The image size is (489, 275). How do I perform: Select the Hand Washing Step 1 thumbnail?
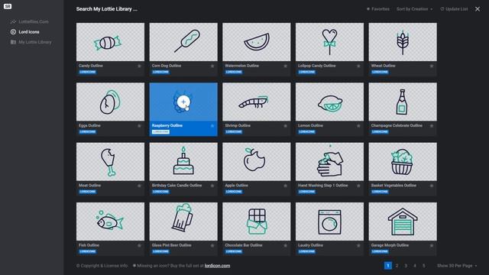tap(329, 161)
